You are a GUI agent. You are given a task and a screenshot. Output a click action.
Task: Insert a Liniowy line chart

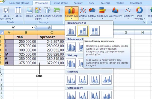tap(83, 13)
